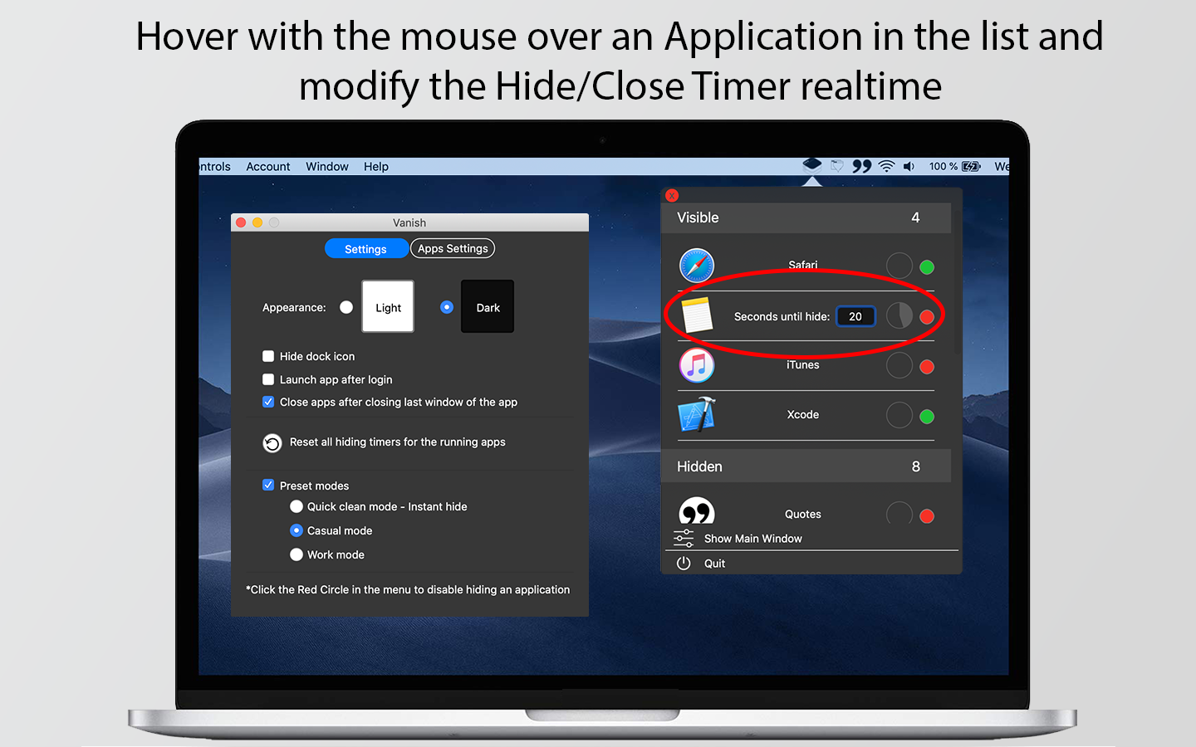Click the Hidden count number 8
The image size is (1196, 747).
(x=916, y=466)
